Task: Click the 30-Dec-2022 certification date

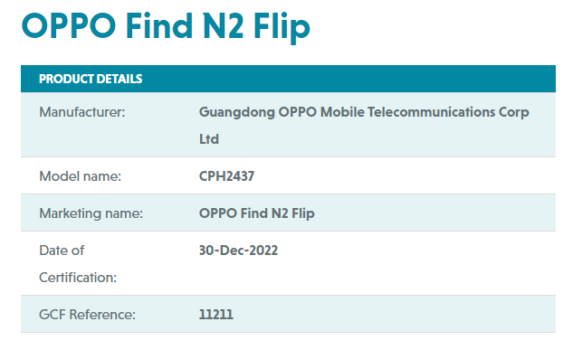Action: 238,251
